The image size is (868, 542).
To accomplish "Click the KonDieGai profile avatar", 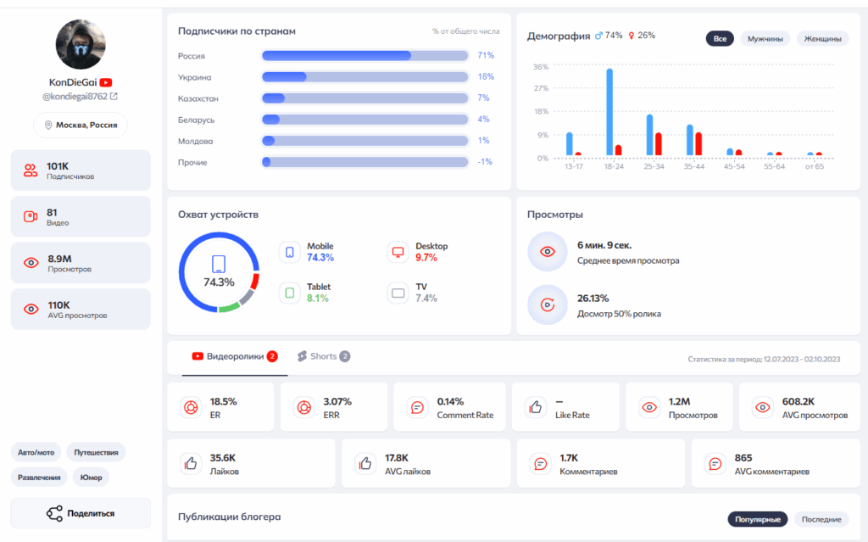I will 81,44.
